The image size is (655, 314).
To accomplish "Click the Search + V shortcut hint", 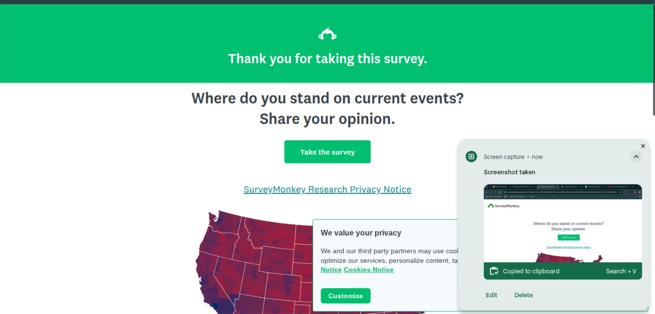I will 621,271.
